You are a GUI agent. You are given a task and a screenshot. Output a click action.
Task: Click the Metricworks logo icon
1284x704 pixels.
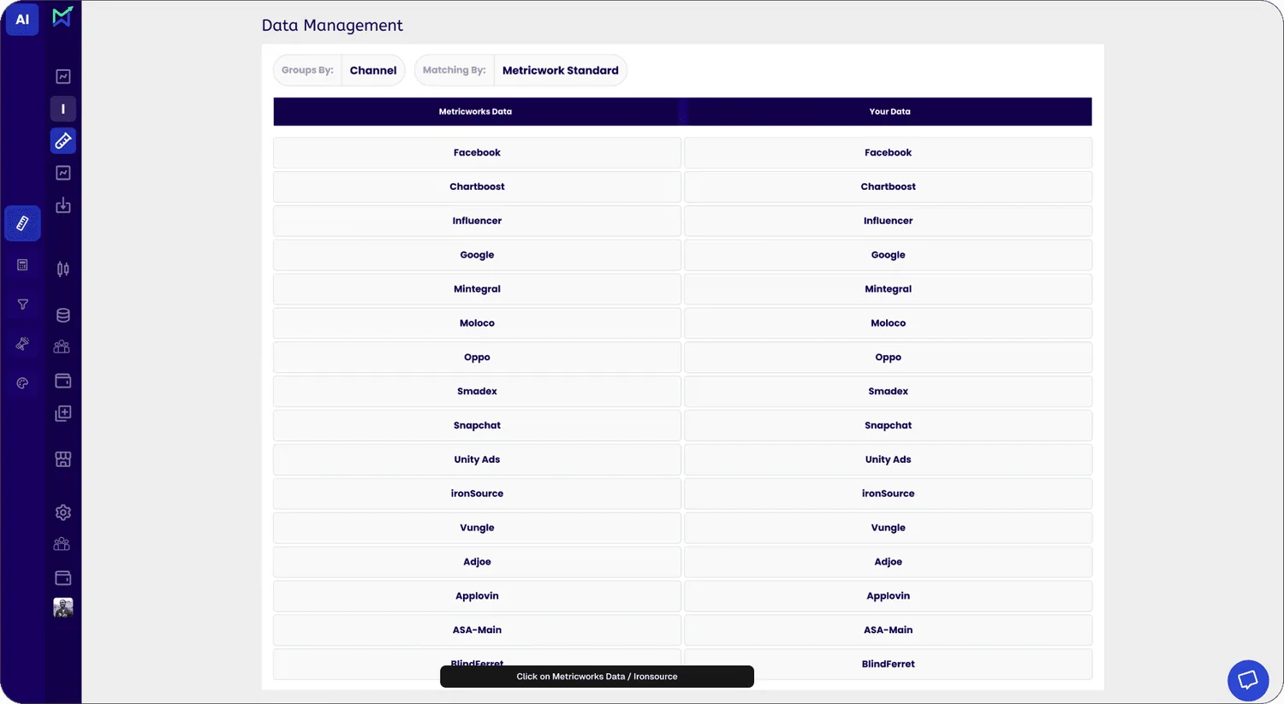(62, 16)
